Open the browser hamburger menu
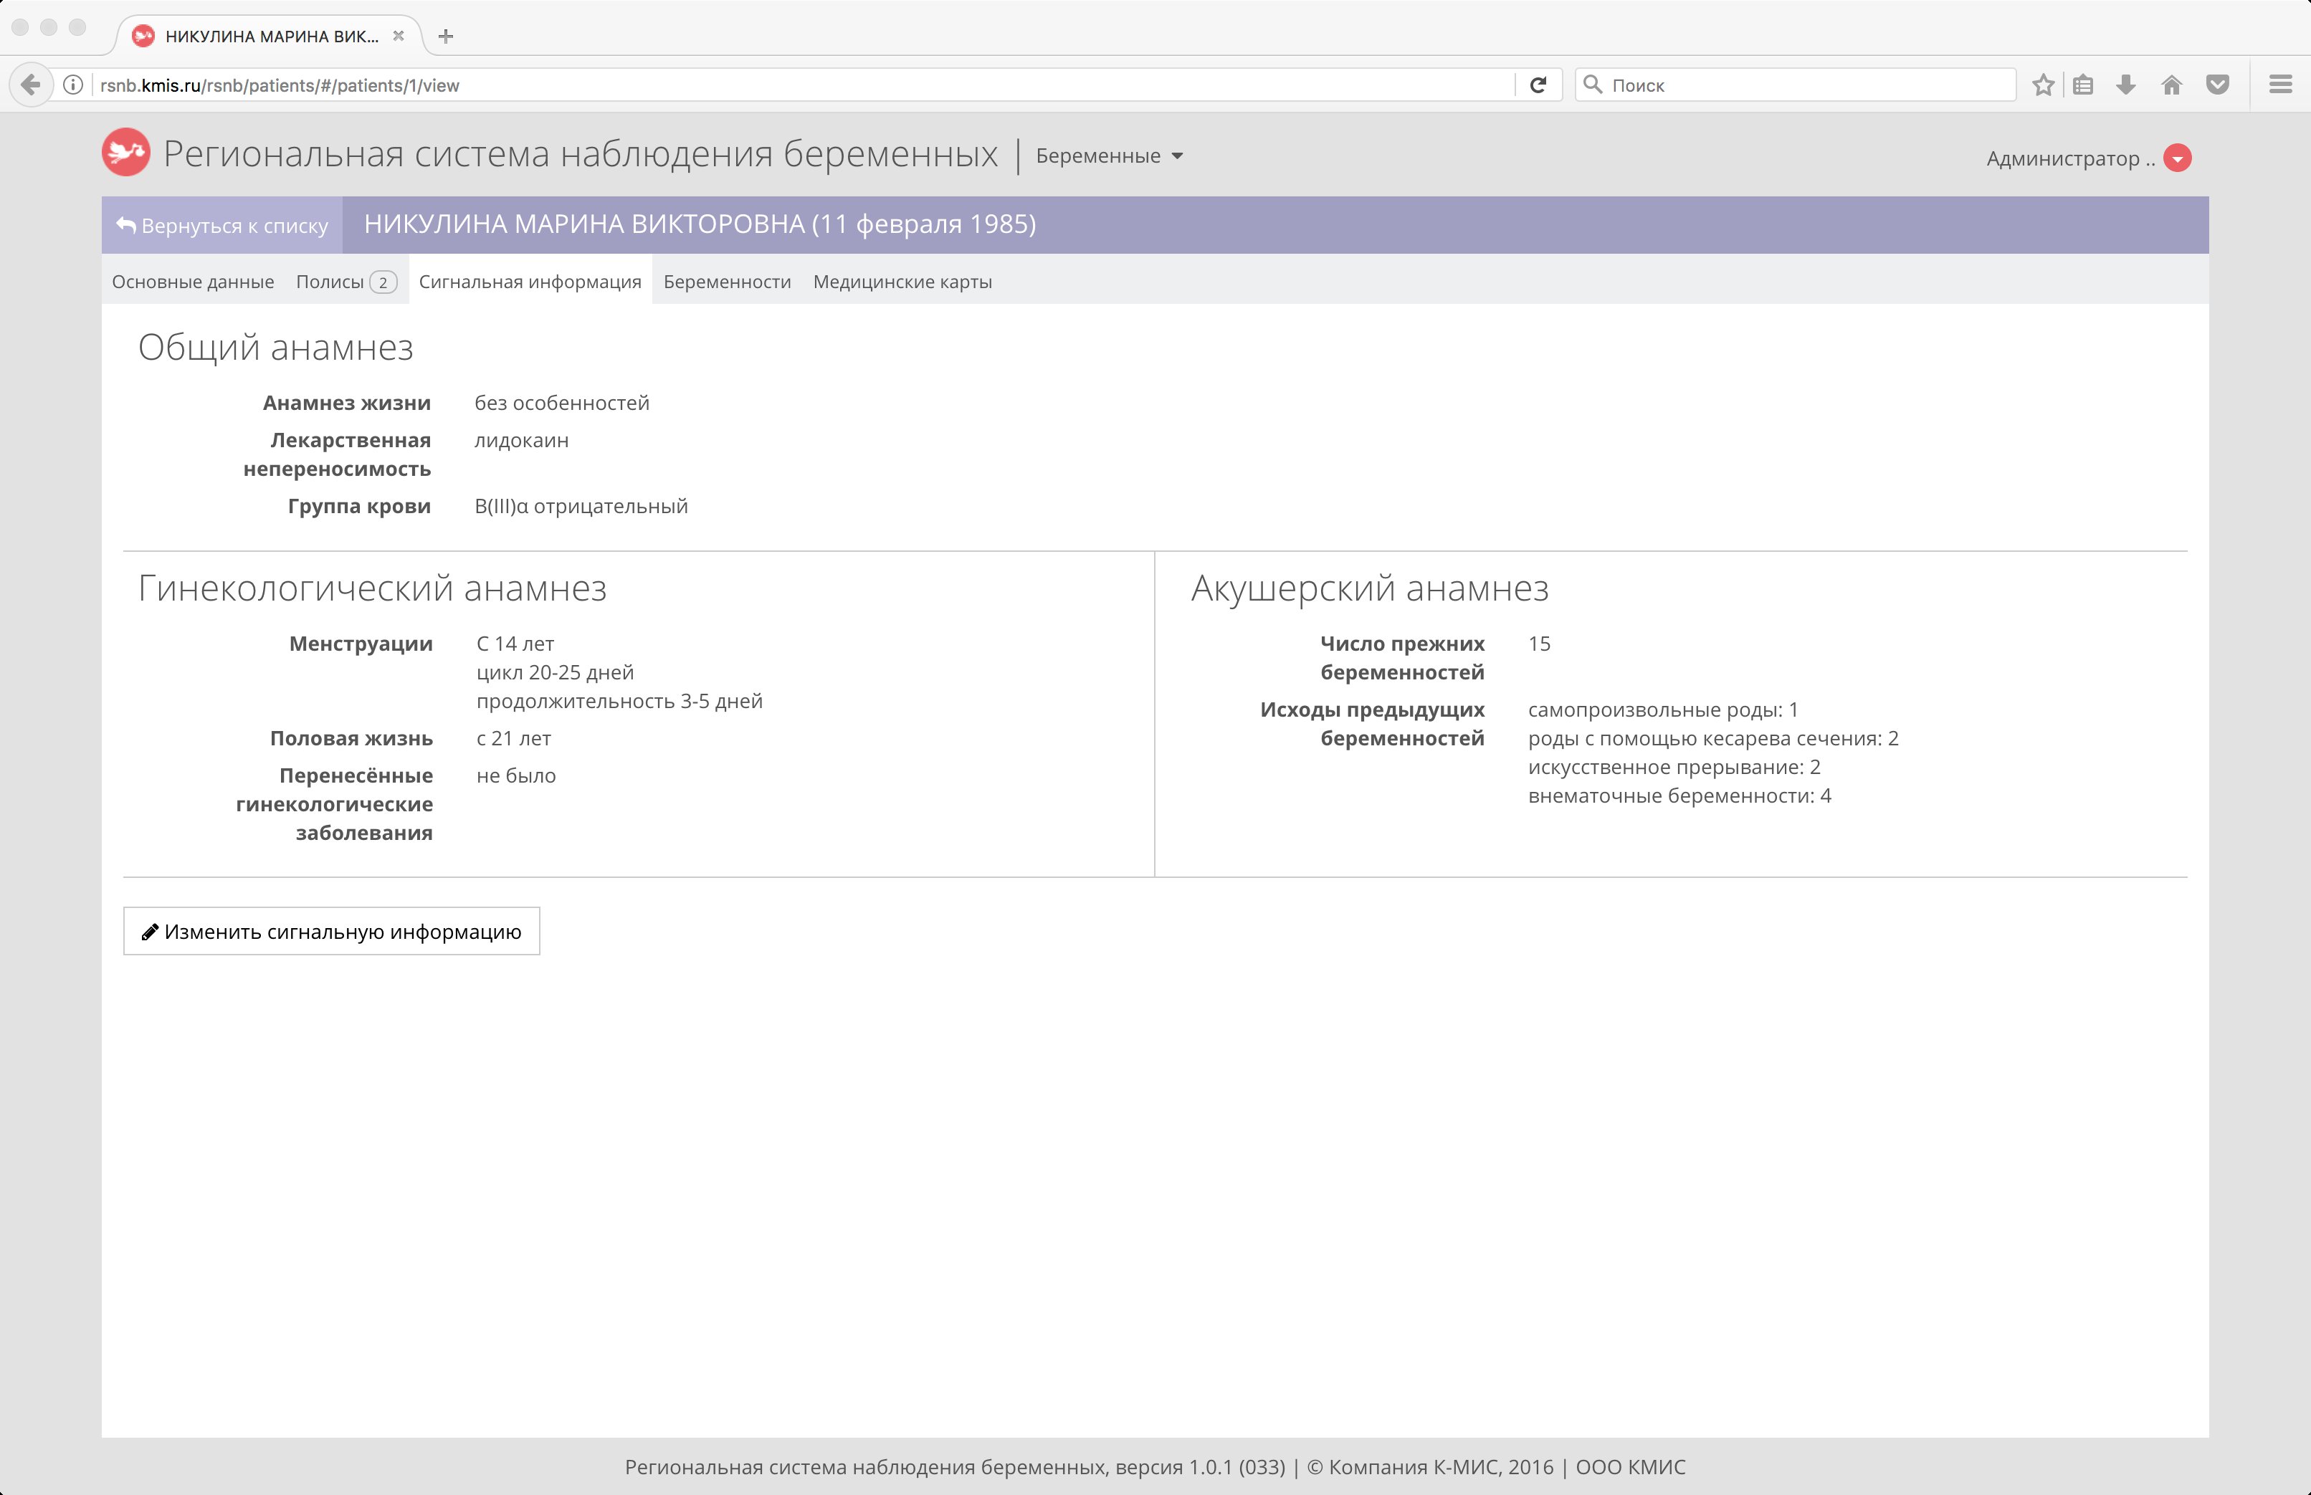This screenshot has width=2311, height=1495. 2281,85
